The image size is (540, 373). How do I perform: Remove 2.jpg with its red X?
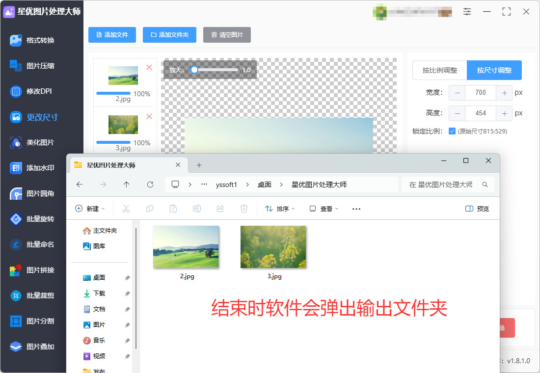click(x=149, y=68)
